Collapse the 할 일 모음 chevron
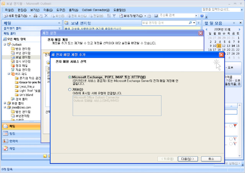 pyautogui.click(x=234, y=23)
